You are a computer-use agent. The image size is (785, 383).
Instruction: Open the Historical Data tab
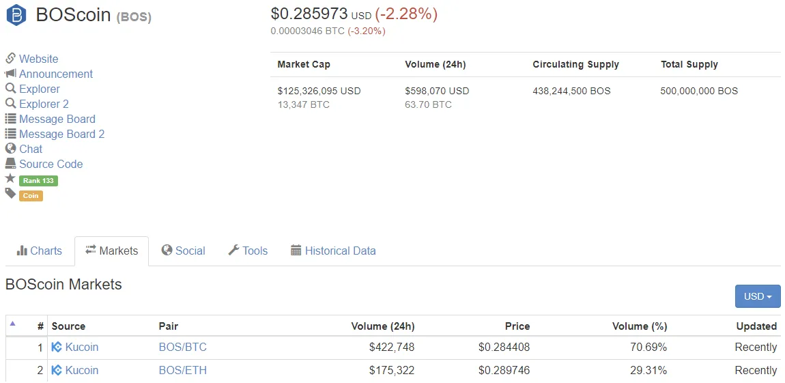(333, 251)
